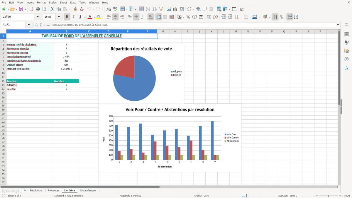The image size is (352, 198).
Task: Sort ascending A to Z
Action: tap(148, 9)
